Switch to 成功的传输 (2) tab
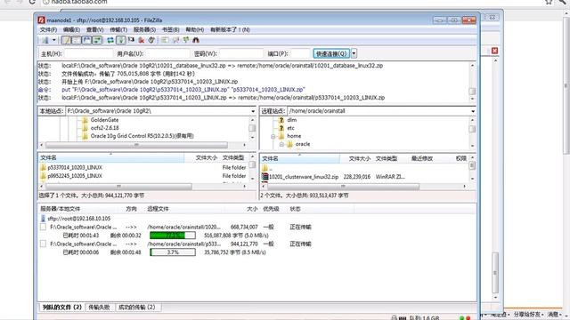The image size is (570, 320). click(136, 308)
